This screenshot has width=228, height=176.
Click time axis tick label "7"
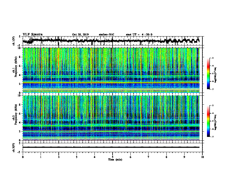coord(149,157)
